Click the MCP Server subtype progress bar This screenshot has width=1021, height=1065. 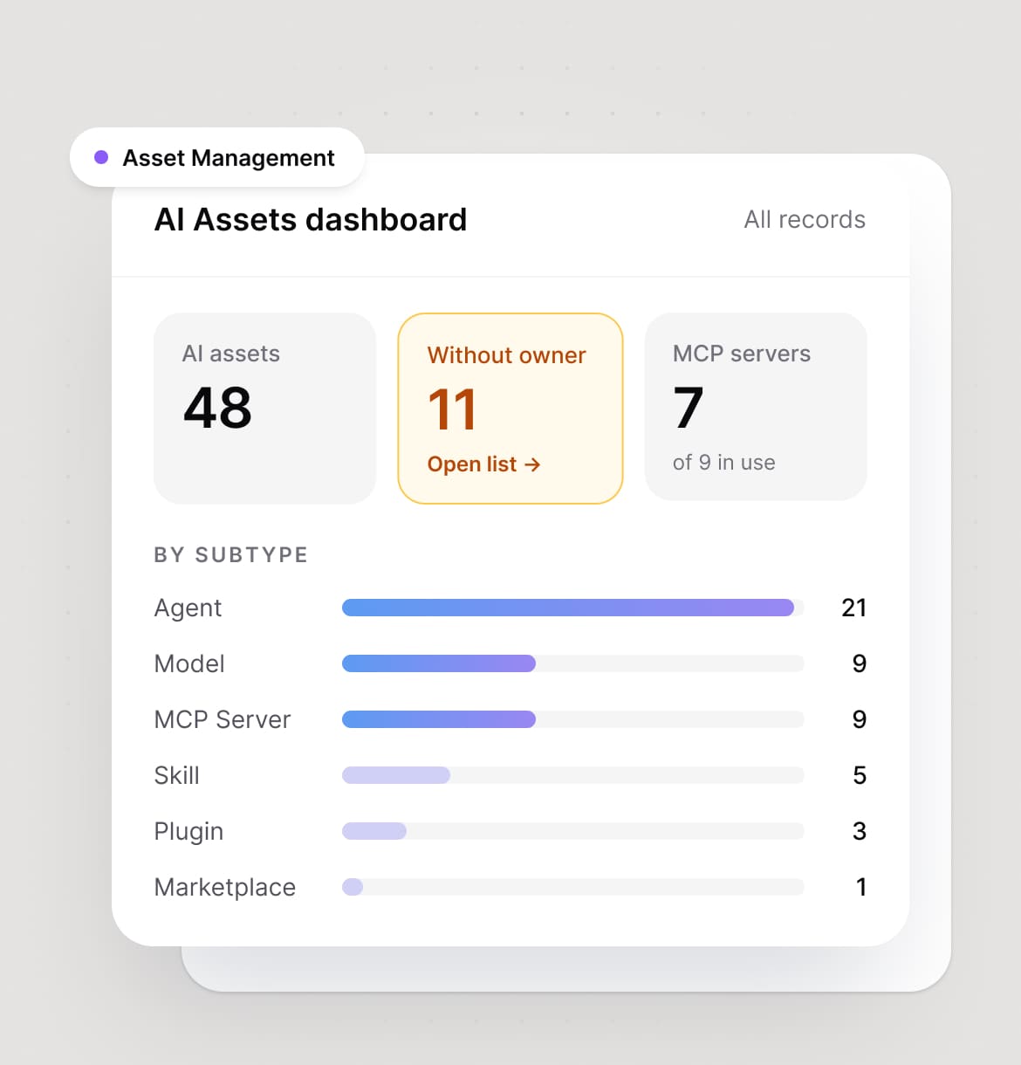click(x=572, y=719)
